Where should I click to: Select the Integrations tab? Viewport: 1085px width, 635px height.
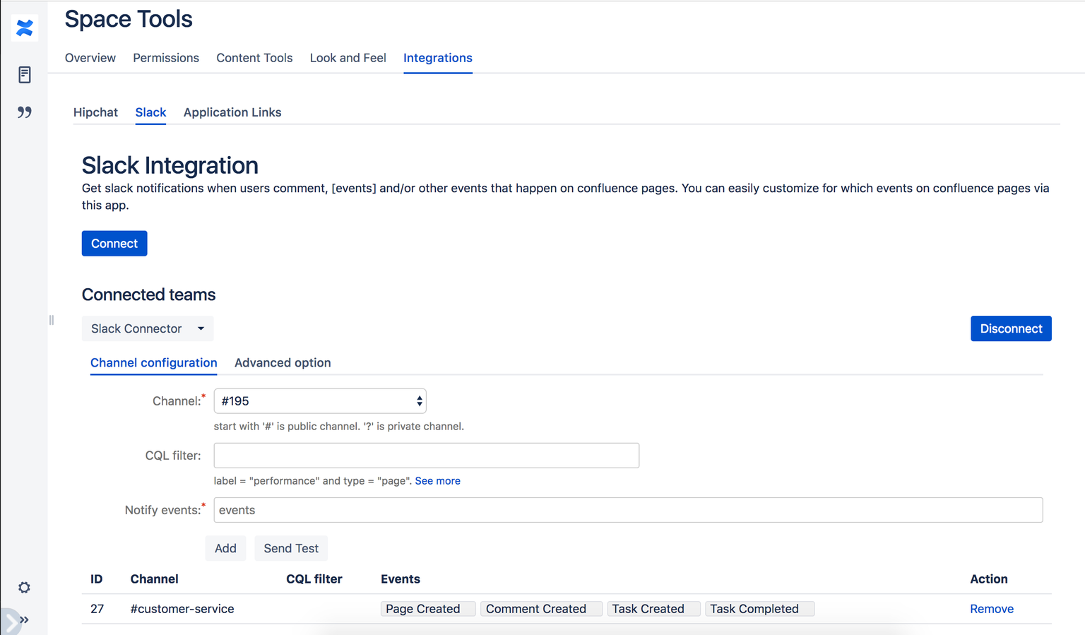438,58
